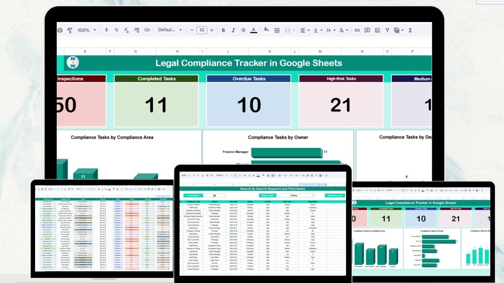Open the borders tool
This screenshot has height=283, width=504.
click(x=277, y=30)
